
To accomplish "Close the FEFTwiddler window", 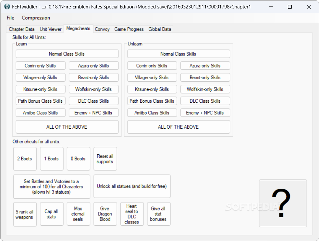I will [x=309, y=7].
